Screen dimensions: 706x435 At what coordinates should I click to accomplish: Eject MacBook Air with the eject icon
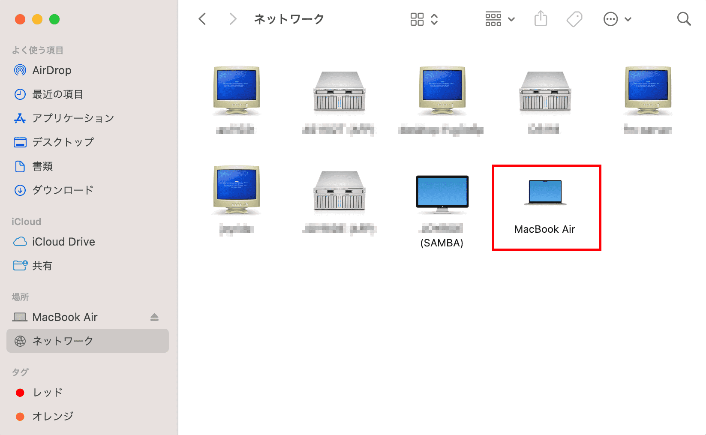pyautogui.click(x=155, y=317)
